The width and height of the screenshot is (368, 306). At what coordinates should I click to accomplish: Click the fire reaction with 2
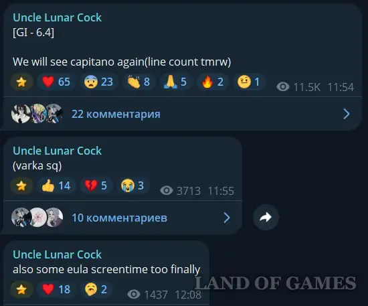(212, 82)
